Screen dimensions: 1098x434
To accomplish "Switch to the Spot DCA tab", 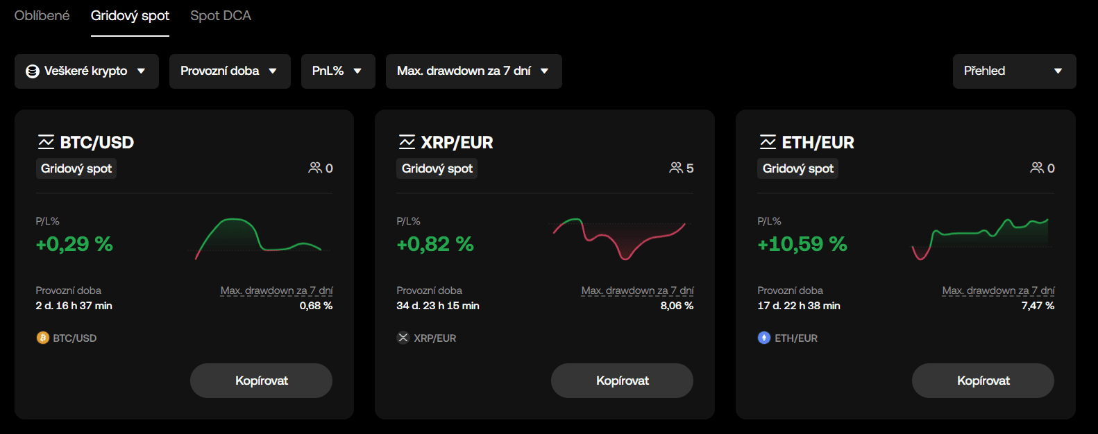I will (221, 15).
